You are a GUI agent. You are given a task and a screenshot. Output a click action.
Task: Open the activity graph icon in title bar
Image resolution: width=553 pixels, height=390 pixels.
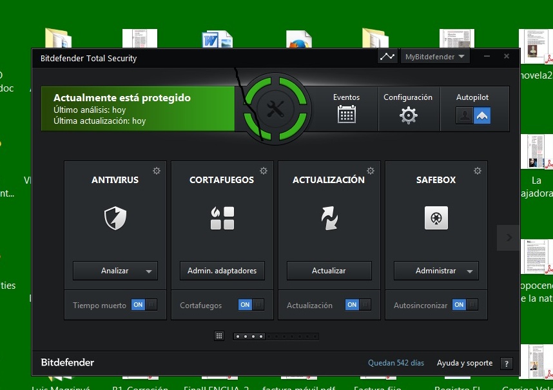387,57
